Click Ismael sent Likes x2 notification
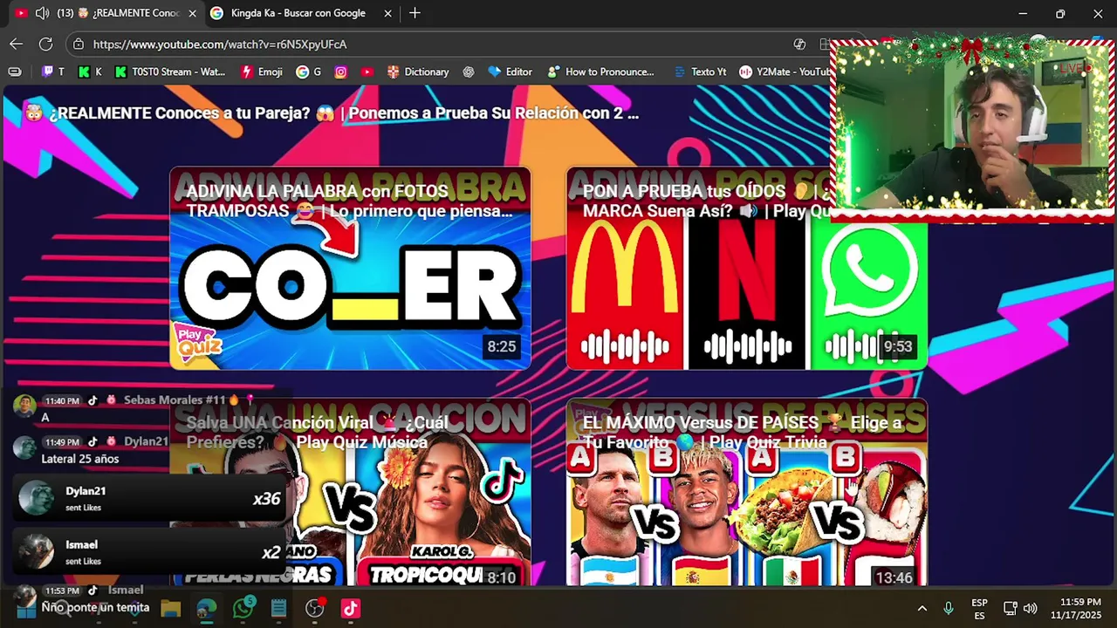Viewport: 1117px width, 628px height. (149, 552)
